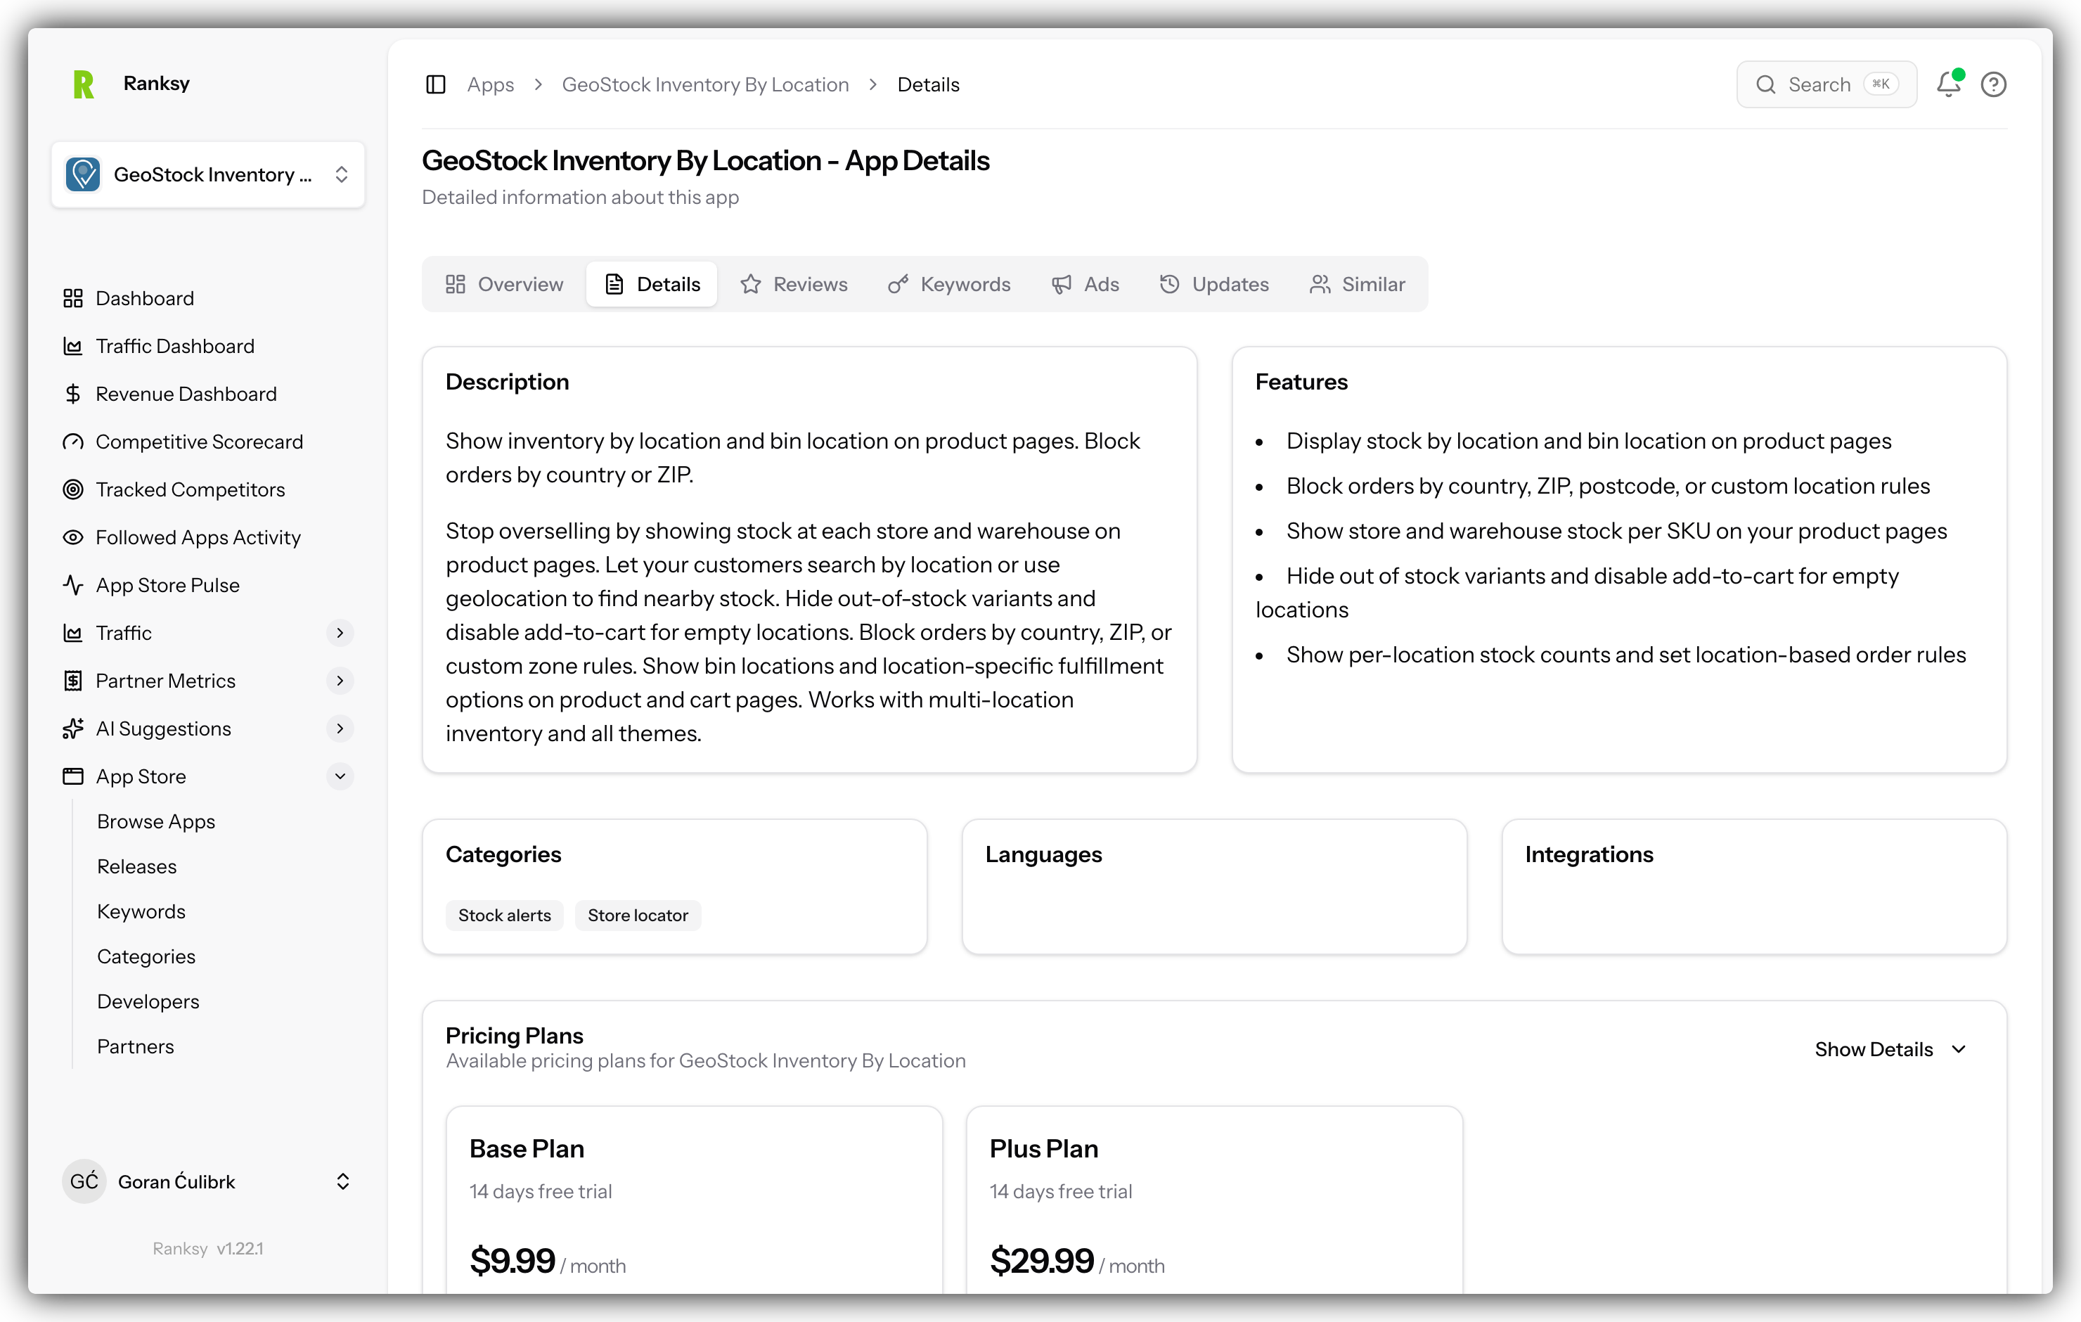Image resolution: width=2081 pixels, height=1322 pixels.
Task: Click the $9.99 price text
Action: pyautogui.click(x=513, y=1261)
